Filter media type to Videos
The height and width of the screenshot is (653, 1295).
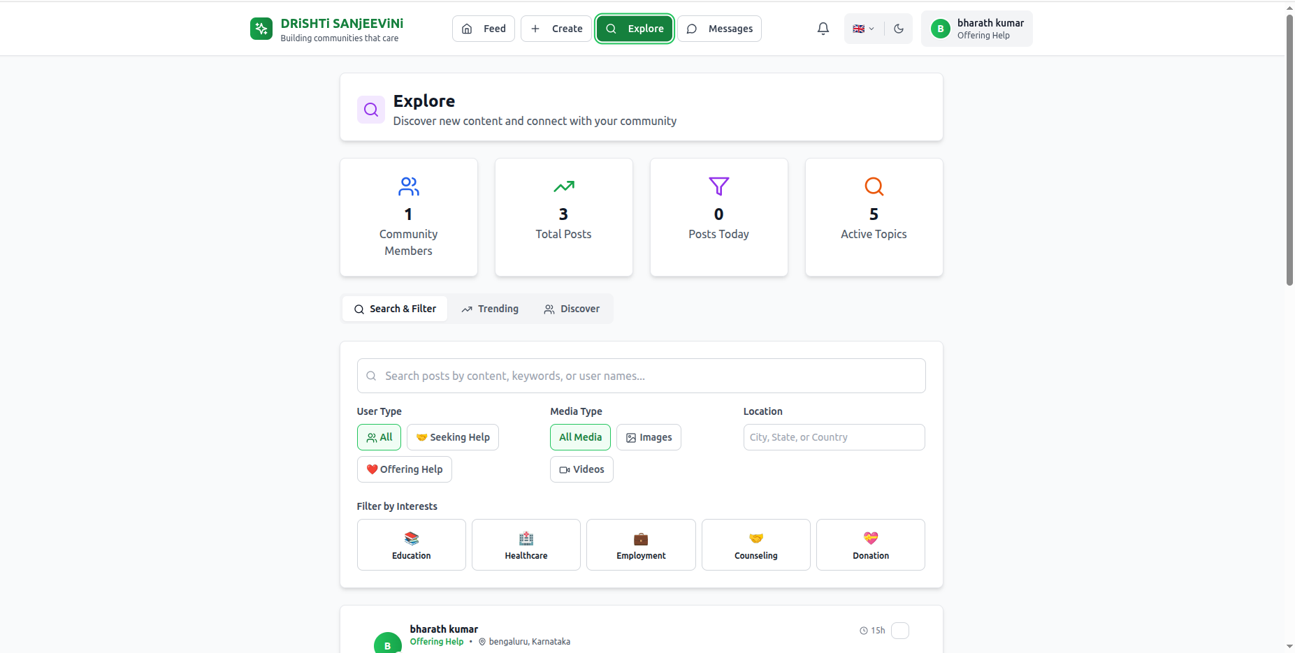(581, 469)
